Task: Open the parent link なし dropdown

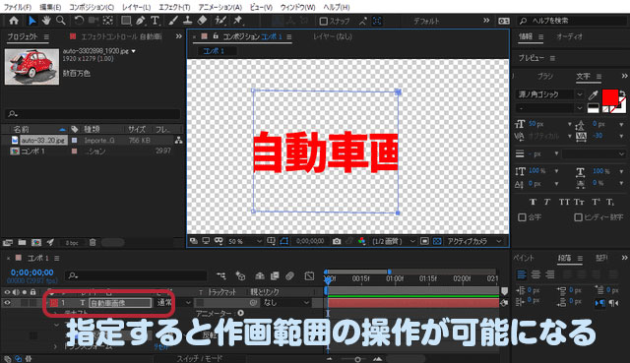Action: (285, 302)
